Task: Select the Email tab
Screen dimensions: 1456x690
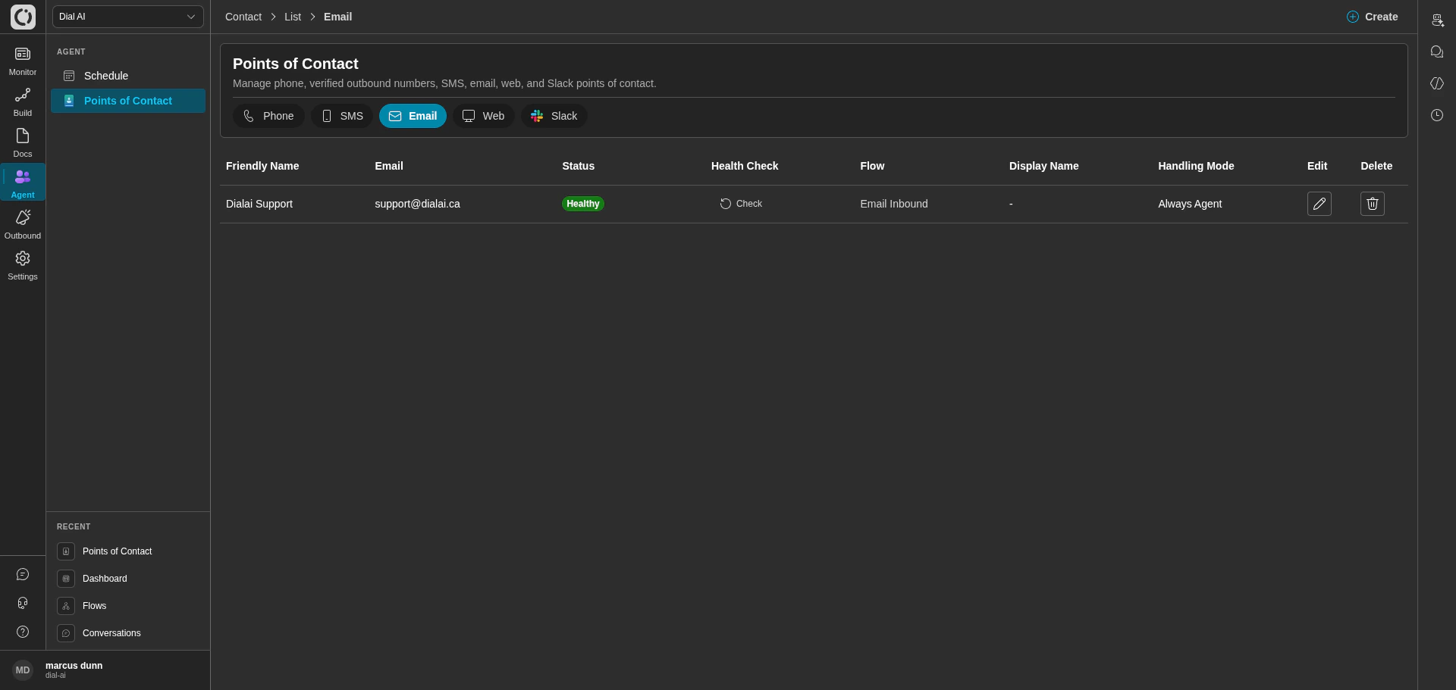Action: pyautogui.click(x=413, y=116)
